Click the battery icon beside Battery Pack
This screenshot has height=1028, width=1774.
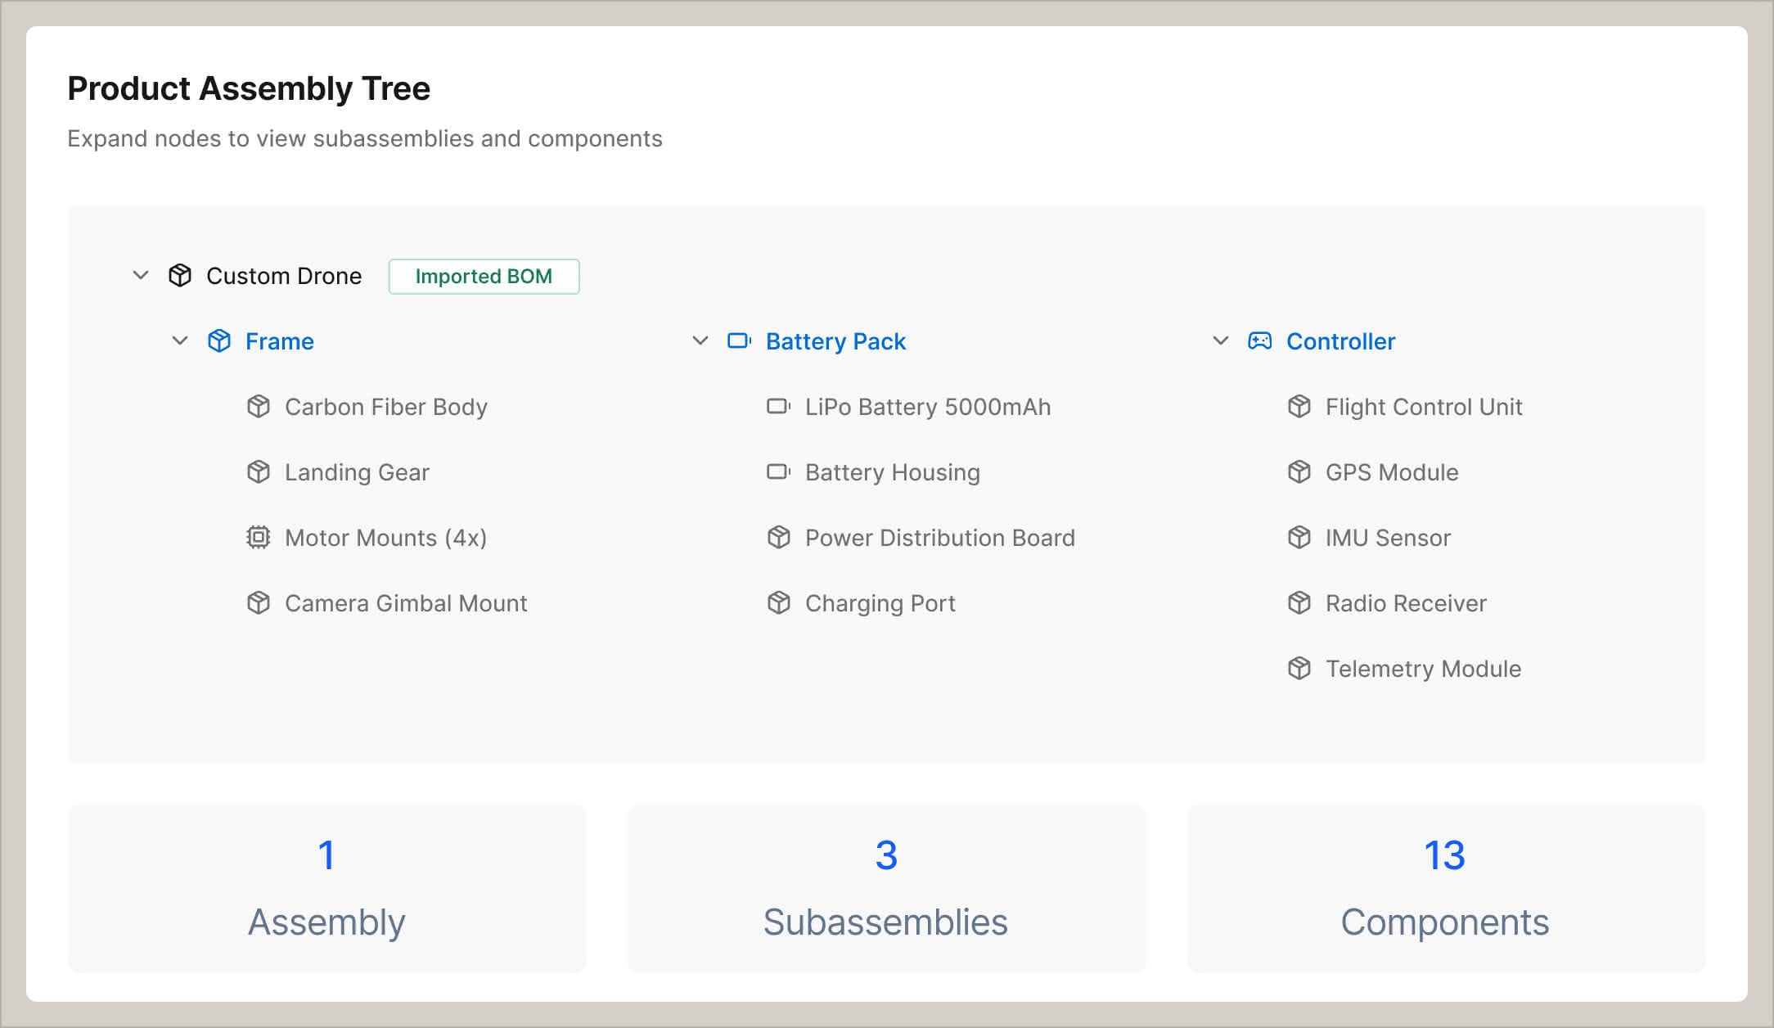click(x=739, y=341)
